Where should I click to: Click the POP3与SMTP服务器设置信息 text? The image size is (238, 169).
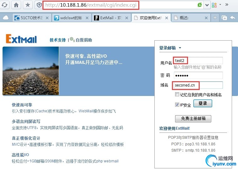(193, 138)
